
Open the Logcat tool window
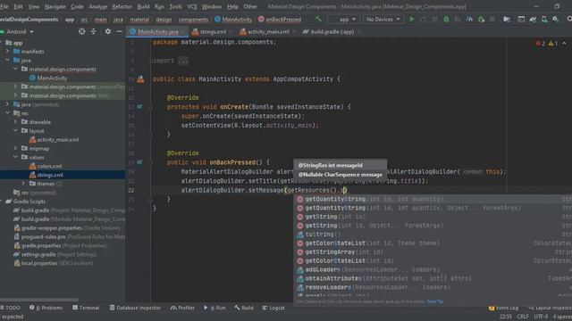pos(273,308)
